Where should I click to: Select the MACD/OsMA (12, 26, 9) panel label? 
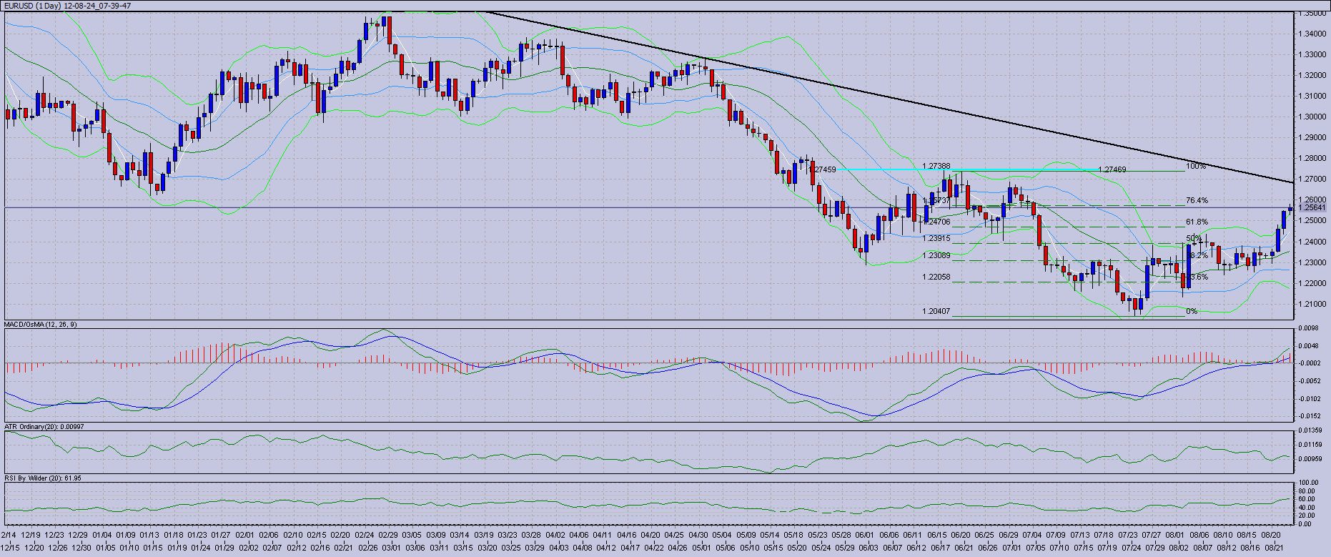coord(41,325)
